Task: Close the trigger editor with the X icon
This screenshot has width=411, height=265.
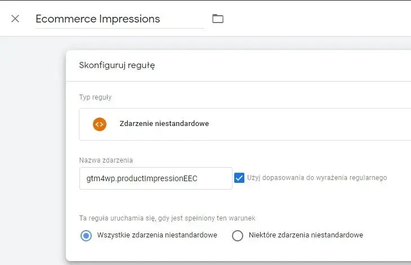Action: (x=15, y=19)
